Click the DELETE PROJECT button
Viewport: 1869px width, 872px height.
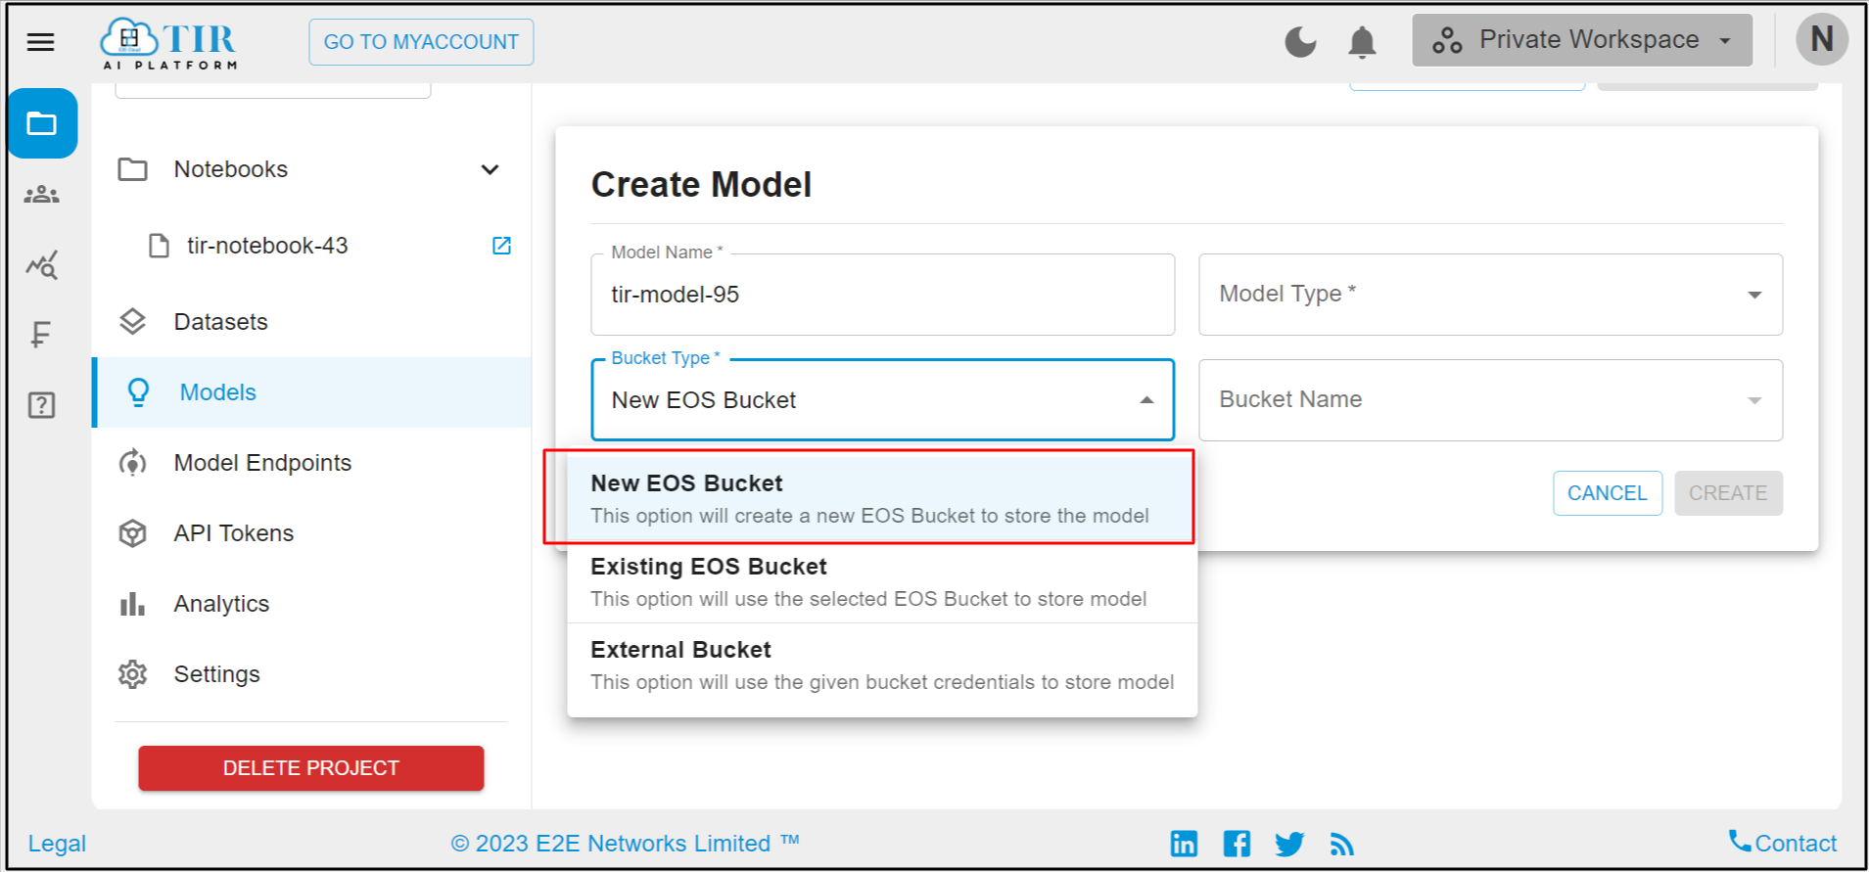click(x=311, y=768)
